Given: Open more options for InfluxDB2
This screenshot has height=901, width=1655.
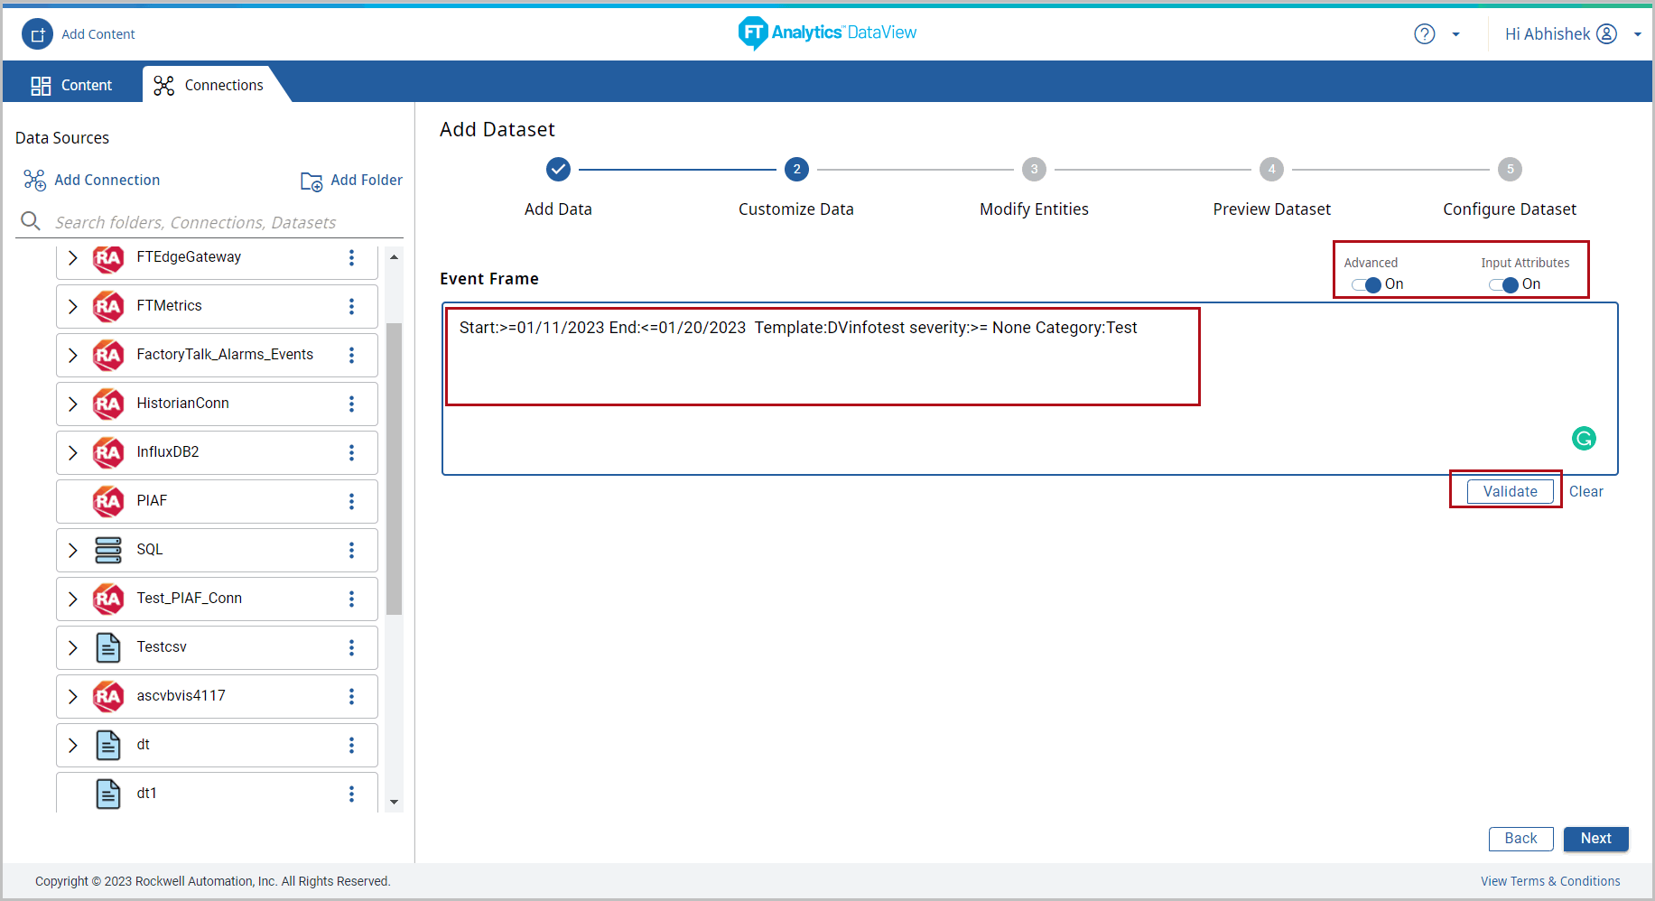Looking at the screenshot, I should [351, 453].
